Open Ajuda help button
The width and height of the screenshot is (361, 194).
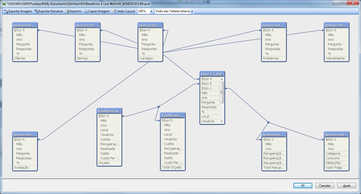point(347,186)
